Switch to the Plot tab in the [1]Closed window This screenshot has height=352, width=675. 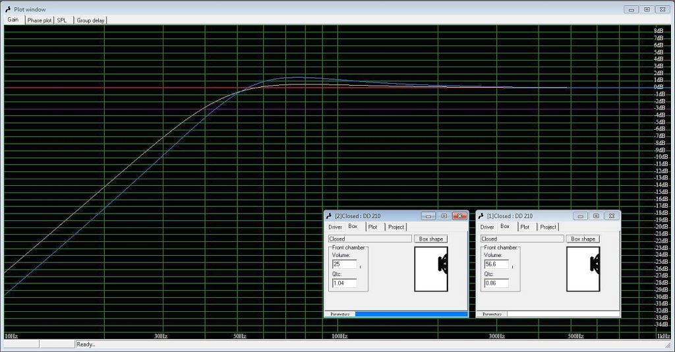524,227
